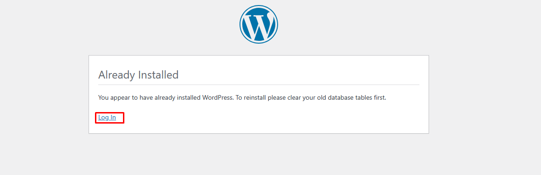Click the word Already in the heading

(117, 75)
